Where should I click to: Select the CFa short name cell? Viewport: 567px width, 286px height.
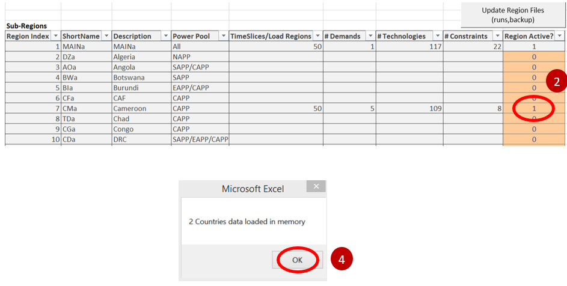[x=87, y=98]
